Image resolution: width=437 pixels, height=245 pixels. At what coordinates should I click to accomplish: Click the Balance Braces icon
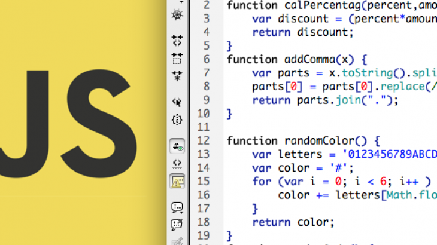177,120
